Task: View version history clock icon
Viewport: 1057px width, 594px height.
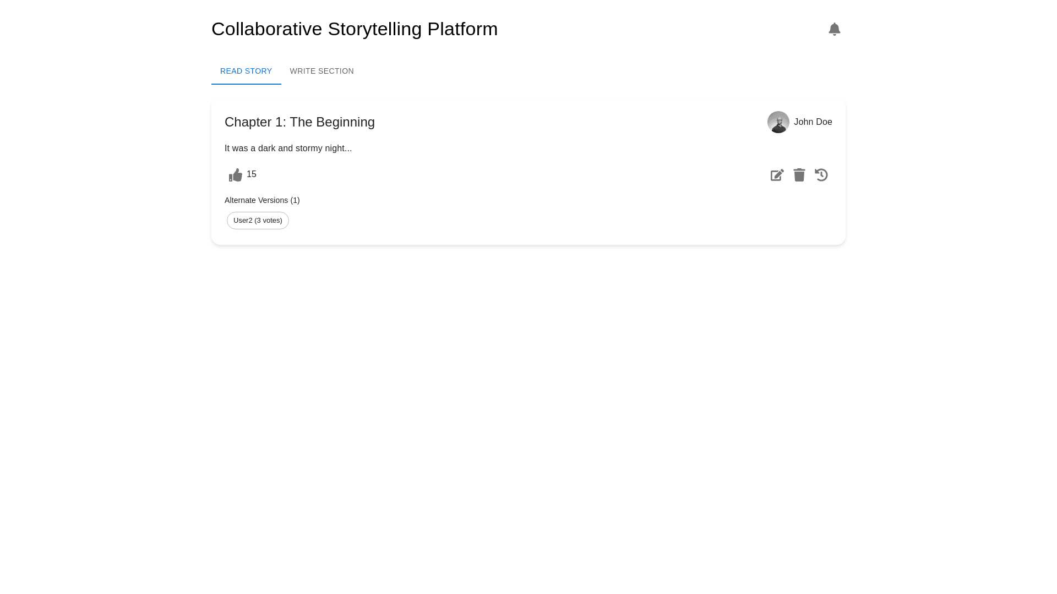Action: click(x=821, y=175)
